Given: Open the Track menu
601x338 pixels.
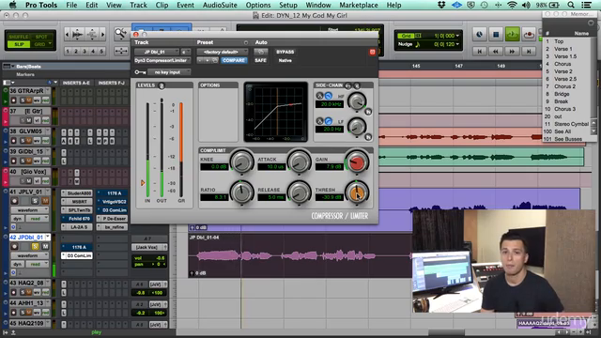Looking at the screenshot, I should (x=138, y=5).
